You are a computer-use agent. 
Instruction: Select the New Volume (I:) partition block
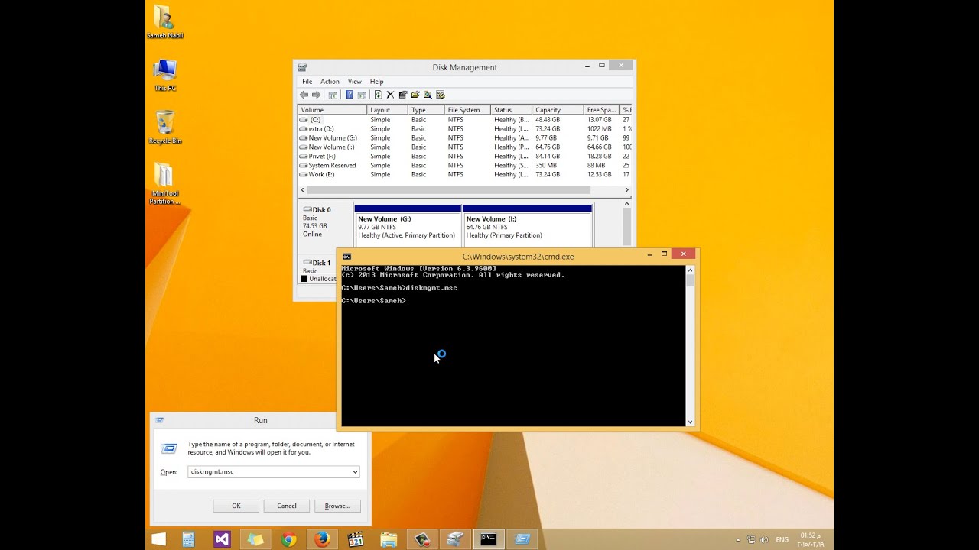[527, 226]
